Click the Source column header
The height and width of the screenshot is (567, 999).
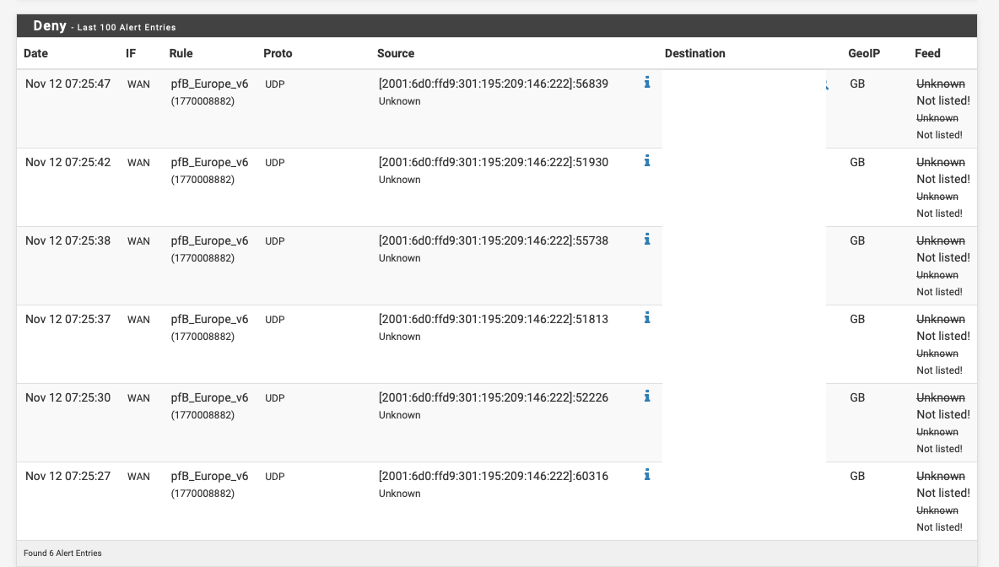(396, 53)
